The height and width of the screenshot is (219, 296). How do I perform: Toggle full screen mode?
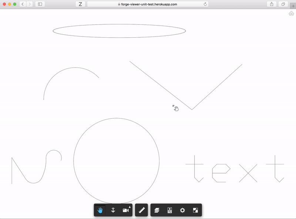[195, 210]
